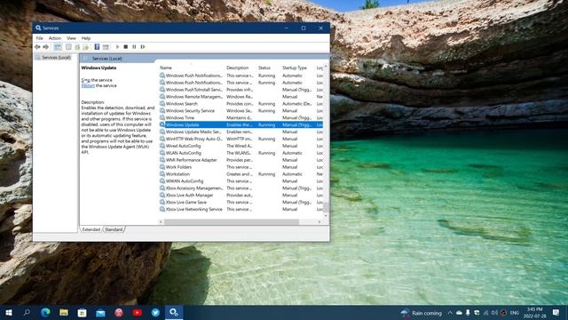Viewport: 568px width, 320px height.
Task: Open taskbar Search magnifier
Action: (x=27, y=312)
